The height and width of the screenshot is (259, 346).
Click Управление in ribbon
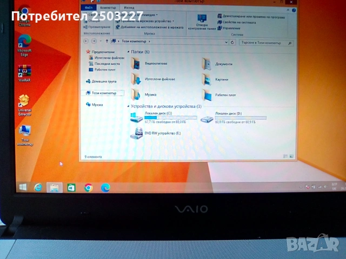pos(229,28)
